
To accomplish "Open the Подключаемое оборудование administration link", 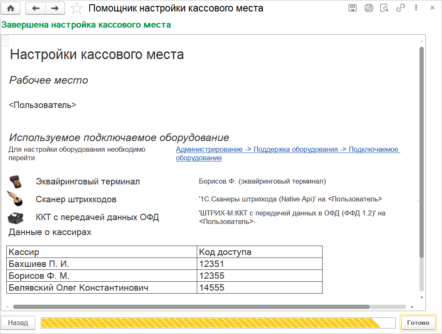I will coord(288,153).
